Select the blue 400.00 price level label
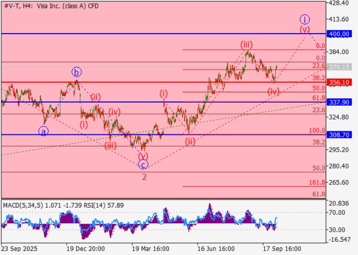 [339, 34]
